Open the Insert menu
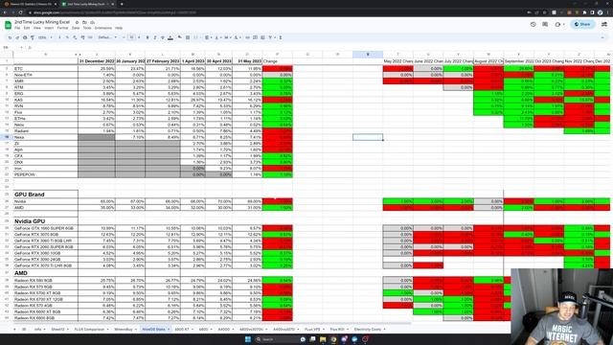 [x=49, y=28]
